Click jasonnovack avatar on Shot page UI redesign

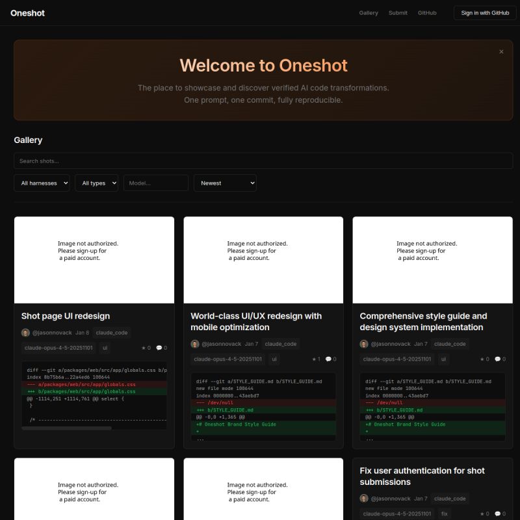pos(25,333)
